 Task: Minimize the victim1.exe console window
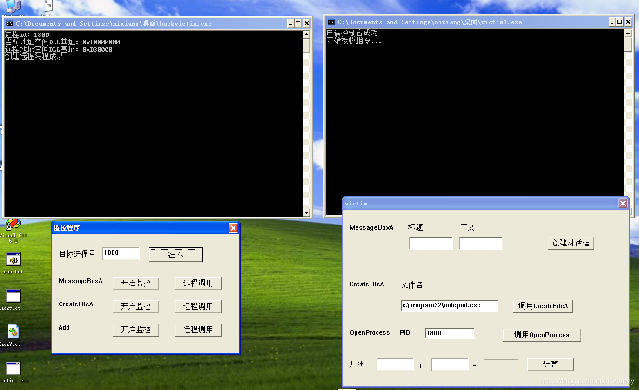coord(612,22)
